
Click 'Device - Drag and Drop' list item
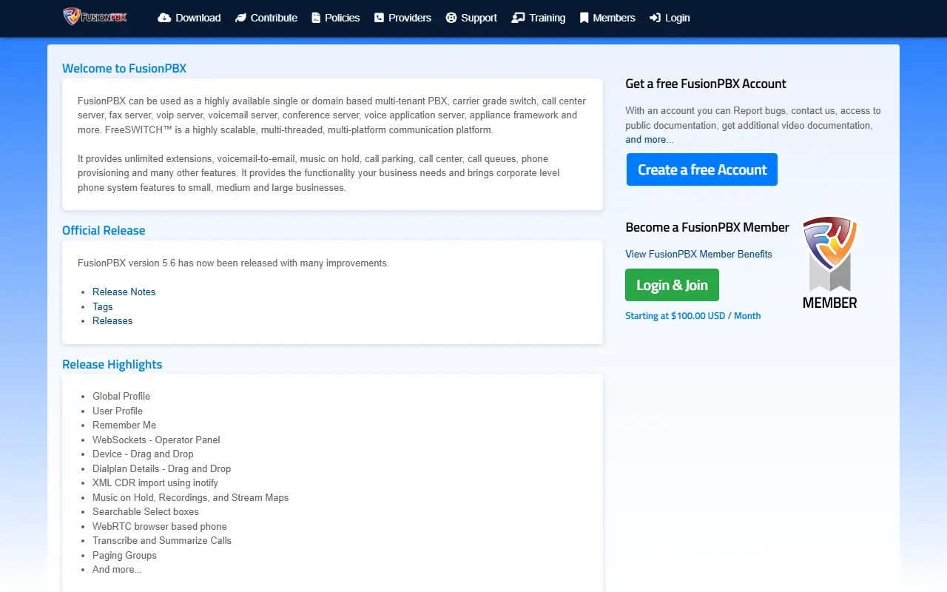pos(143,454)
